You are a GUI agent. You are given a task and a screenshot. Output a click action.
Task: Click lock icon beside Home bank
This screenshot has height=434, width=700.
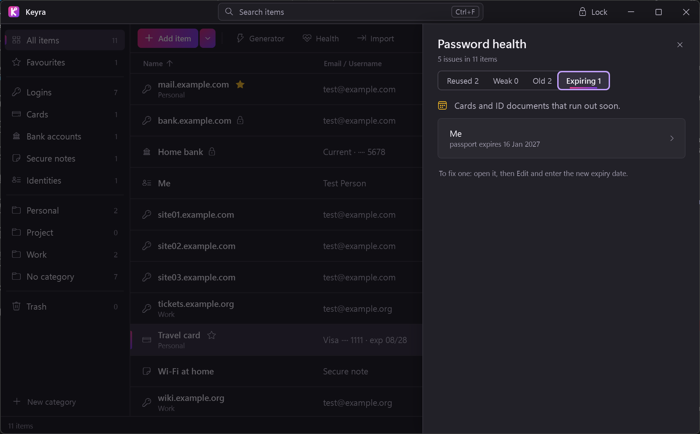212,152
